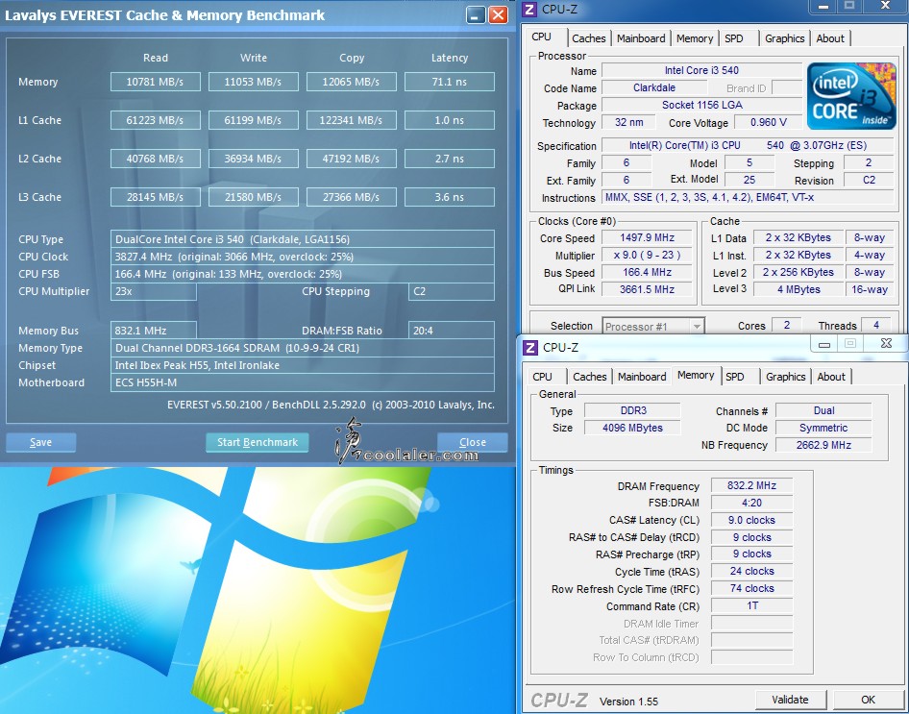This screenshot has width=909, height=714.
Task: Click the Save button in EVEREST
Action: (x=40, y=442)
